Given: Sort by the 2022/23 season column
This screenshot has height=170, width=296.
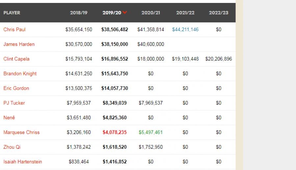Looking at the screenshot, I should point(218,13).
